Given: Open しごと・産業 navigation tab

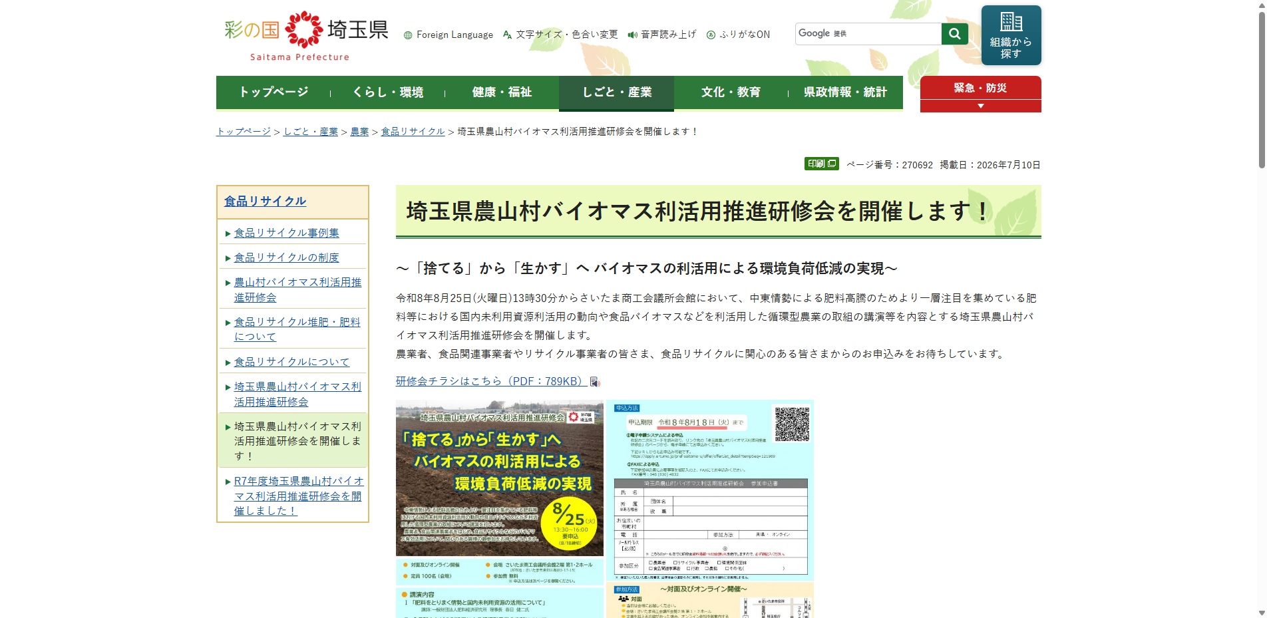Looking at the screenshot, I should click(x=616, y=92).
